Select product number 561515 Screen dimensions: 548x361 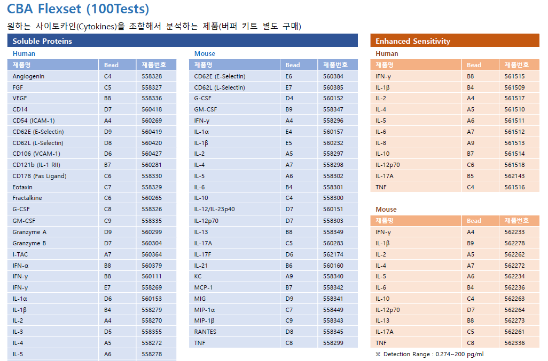pos(514,76)
